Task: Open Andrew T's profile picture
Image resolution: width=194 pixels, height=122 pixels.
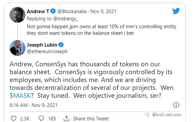Action: pos(18,15)
